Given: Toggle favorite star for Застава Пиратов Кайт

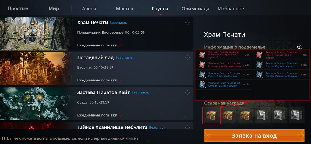Looking at the screenshot, I should pos(187,93).
